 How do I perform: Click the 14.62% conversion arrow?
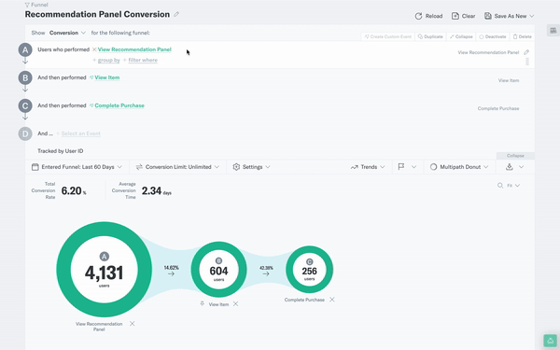171,273
